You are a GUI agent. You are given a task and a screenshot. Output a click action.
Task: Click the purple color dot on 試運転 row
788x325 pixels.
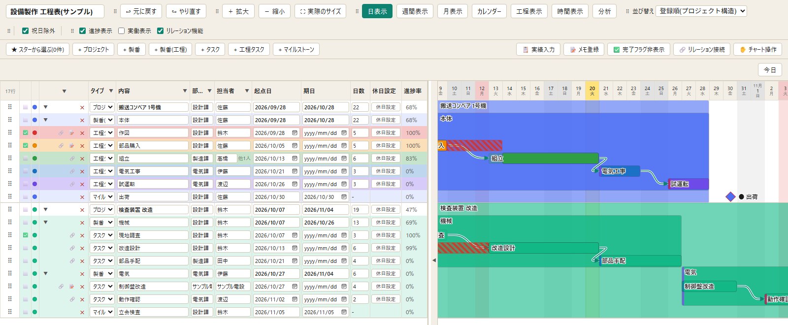click(34, 184)
